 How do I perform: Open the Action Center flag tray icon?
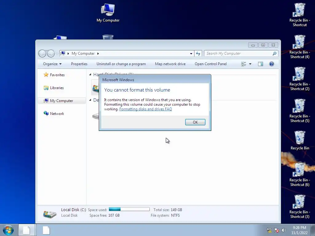click(x=277, y=230)
